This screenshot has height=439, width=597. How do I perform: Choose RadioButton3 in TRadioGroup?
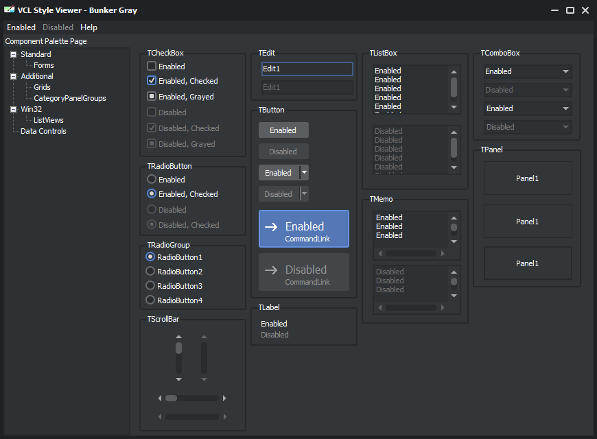click(150, 285)
